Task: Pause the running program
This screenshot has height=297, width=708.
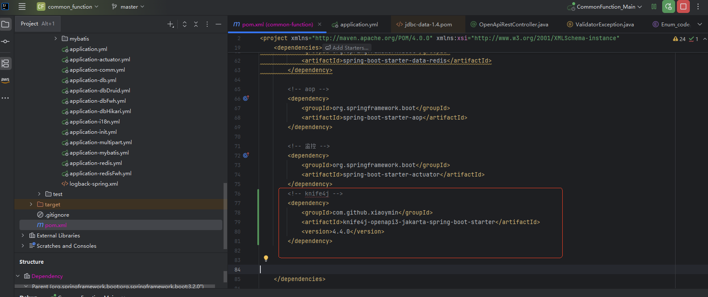Action: coord(654,6)
